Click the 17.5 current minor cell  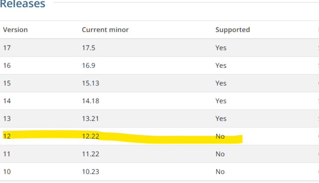click(x=88, y=48)
